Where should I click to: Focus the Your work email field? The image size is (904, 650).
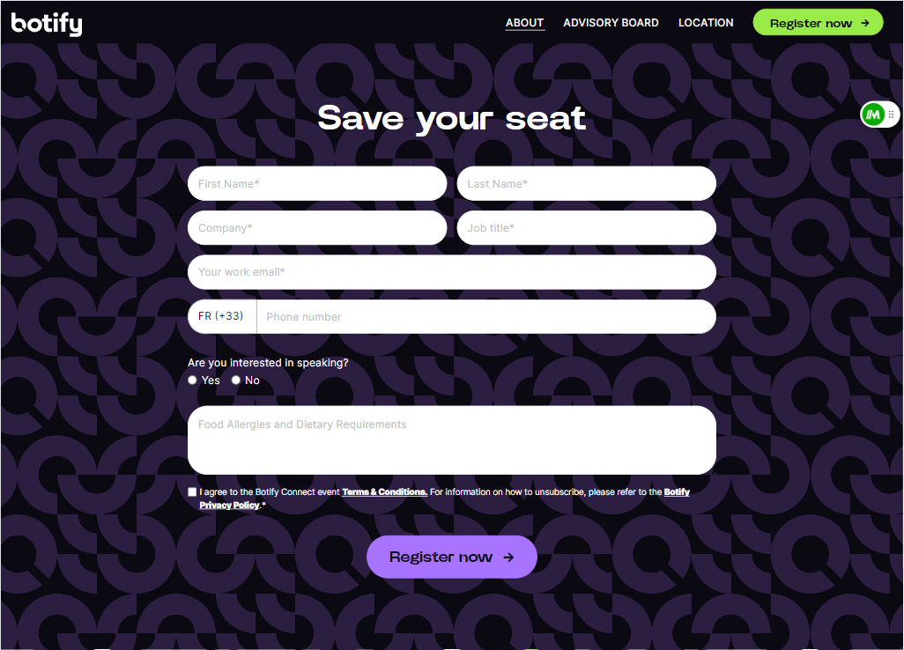point(452,272)
